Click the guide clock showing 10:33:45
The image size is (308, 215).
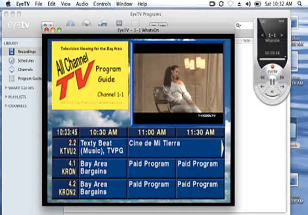(66, 132)
